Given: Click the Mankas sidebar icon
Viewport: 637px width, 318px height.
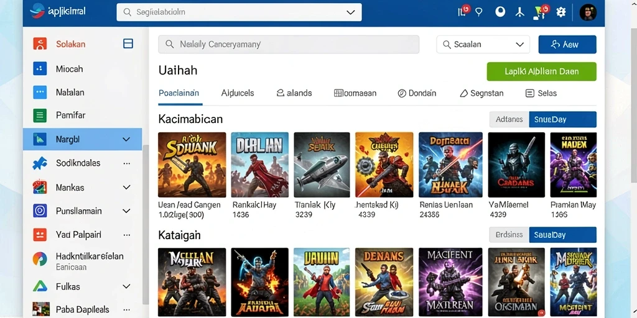Looking at the screenshot, I should [40, 188].
